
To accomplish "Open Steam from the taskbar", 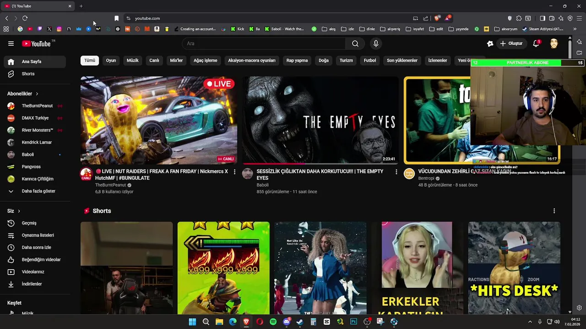I will (300, 322).
